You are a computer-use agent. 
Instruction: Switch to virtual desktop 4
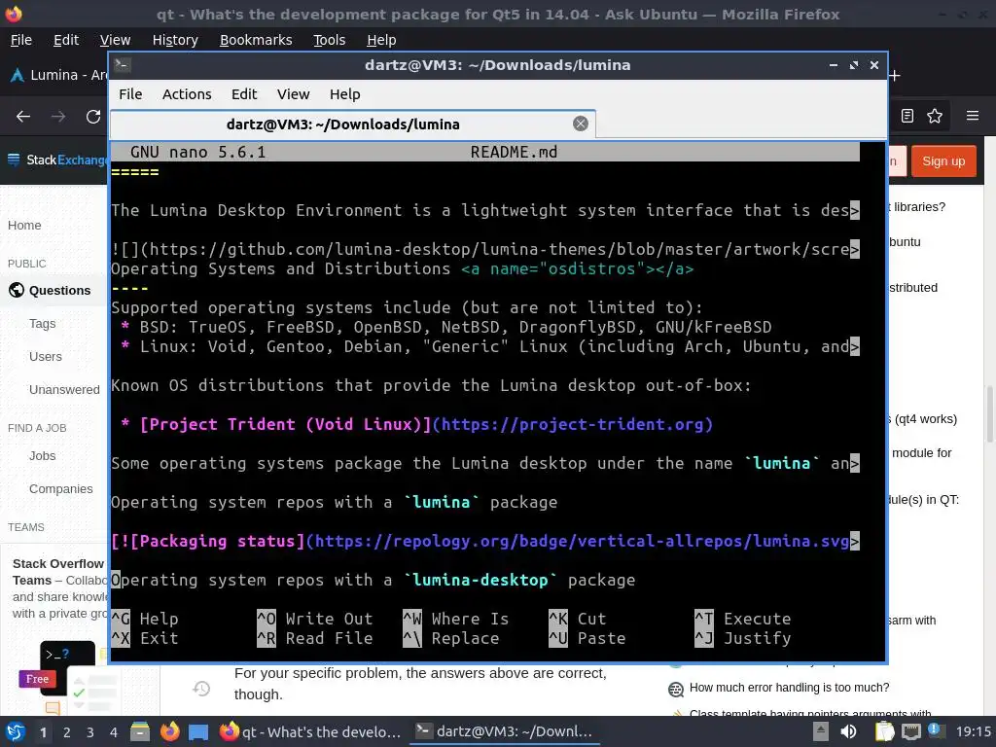pyautogui.click(x=114, y=732)
